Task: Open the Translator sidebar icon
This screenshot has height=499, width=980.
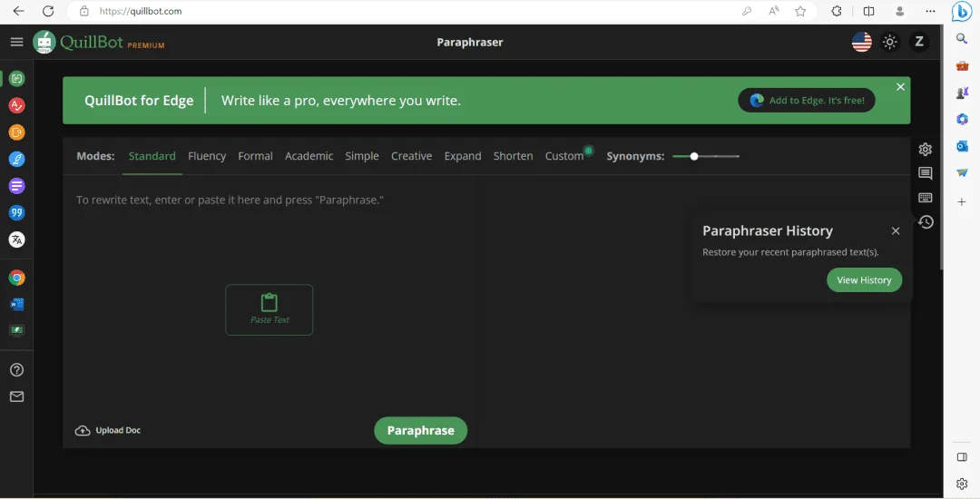Action: click(x=17, y=240)
